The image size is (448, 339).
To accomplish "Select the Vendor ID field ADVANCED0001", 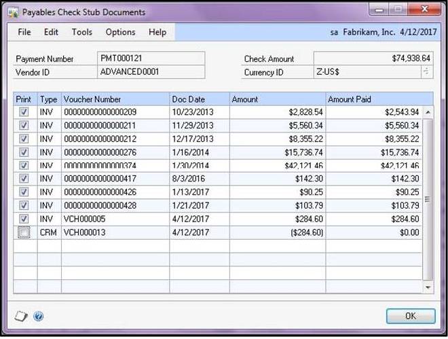I will coord(151,72).
